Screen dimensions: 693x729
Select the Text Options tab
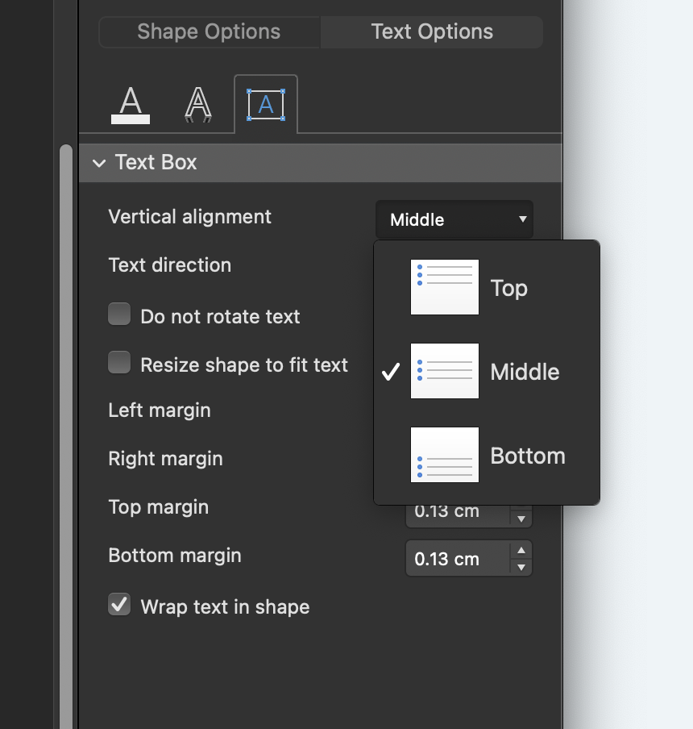(x=432, y=32)
